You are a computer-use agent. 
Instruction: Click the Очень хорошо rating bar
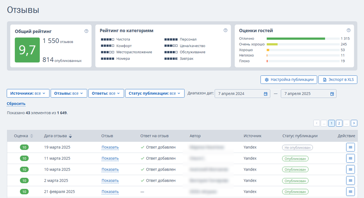pyautogui.click(x=303, y=44)
